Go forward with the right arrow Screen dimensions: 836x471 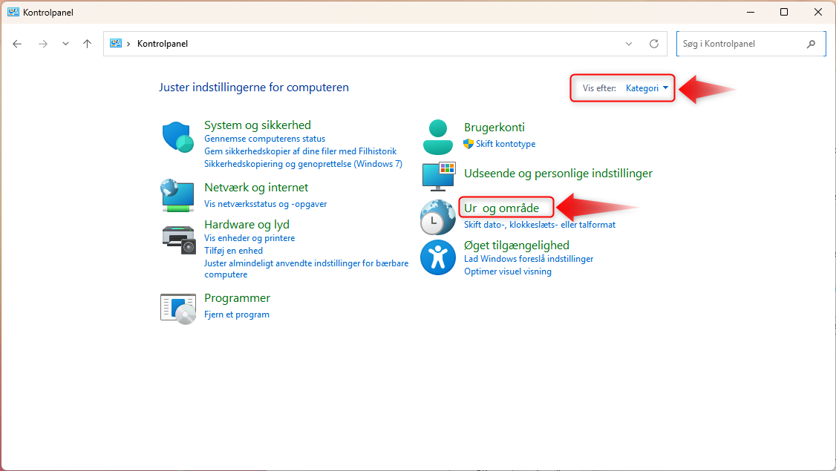coord(43,44)
